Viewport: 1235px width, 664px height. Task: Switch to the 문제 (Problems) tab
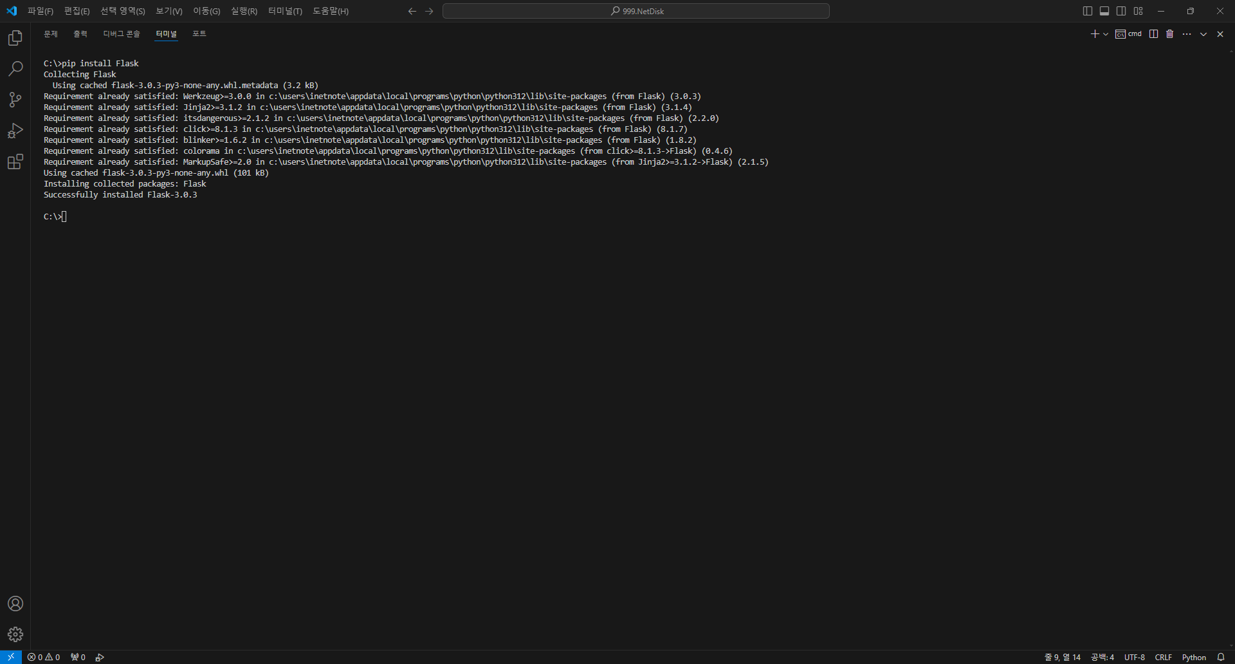(x=51, y=34)
